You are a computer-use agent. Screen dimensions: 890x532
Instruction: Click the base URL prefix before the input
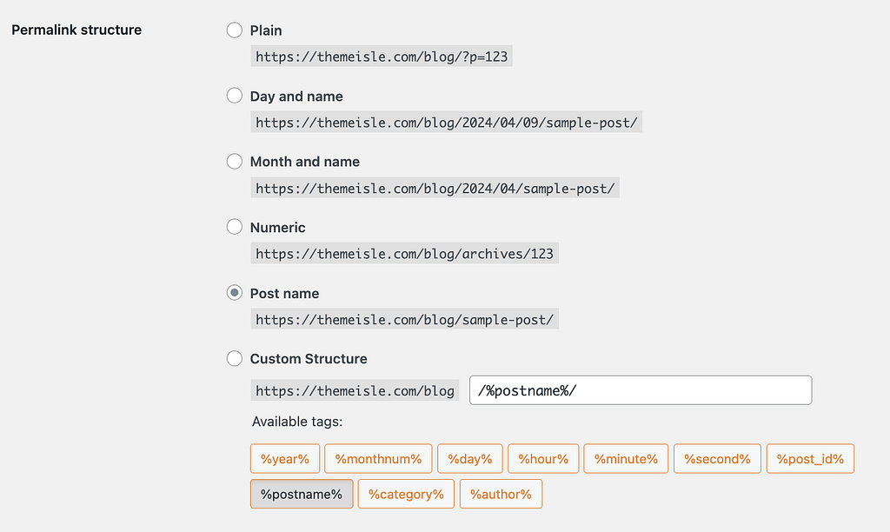355,391
